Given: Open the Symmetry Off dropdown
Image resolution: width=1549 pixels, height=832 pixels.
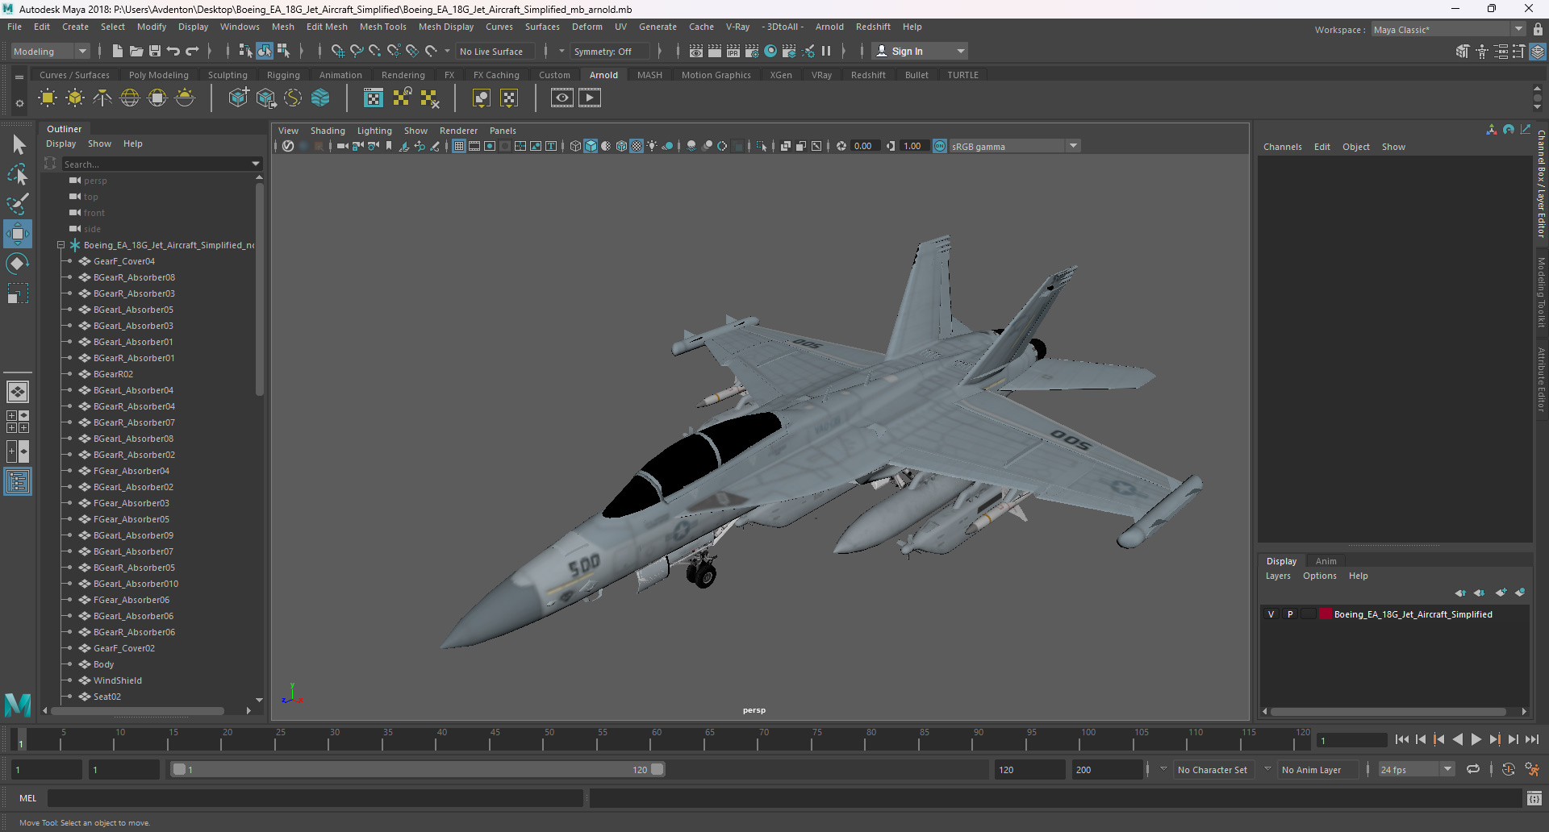Looking at the screenshot, I should (x=609, y=52).
